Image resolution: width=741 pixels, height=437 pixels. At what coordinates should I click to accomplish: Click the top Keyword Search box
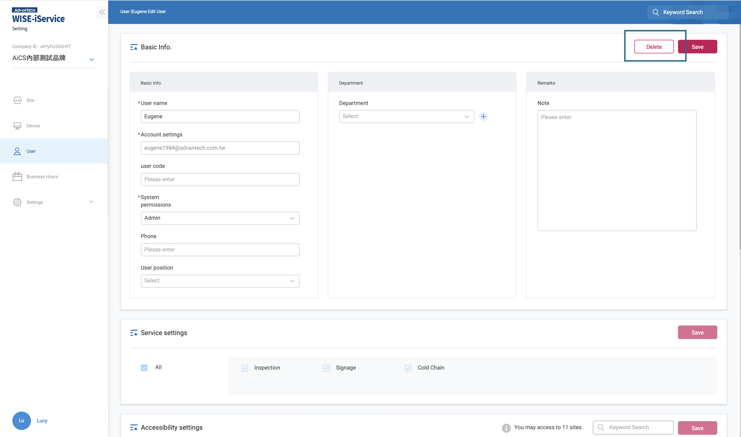tap(687, 12)
